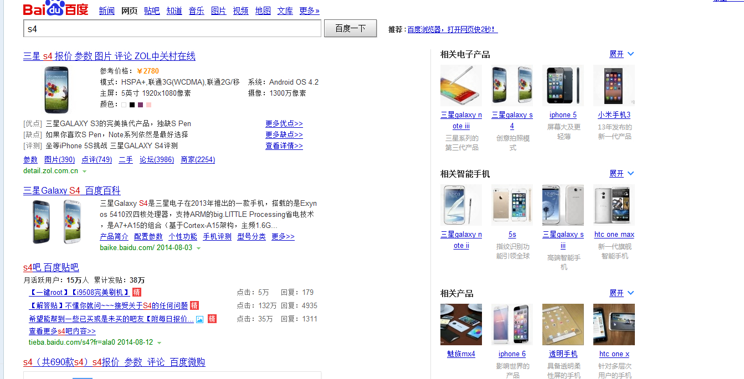Open 三星galaxy note ii thumbnail
The width and height of the screenshot is (744, 379).
[461, 205]
